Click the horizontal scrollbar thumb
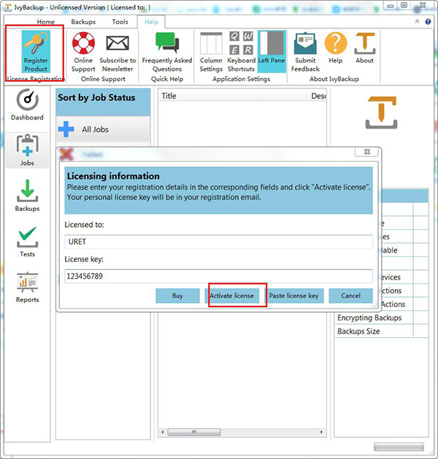 (x=194, y=432)
